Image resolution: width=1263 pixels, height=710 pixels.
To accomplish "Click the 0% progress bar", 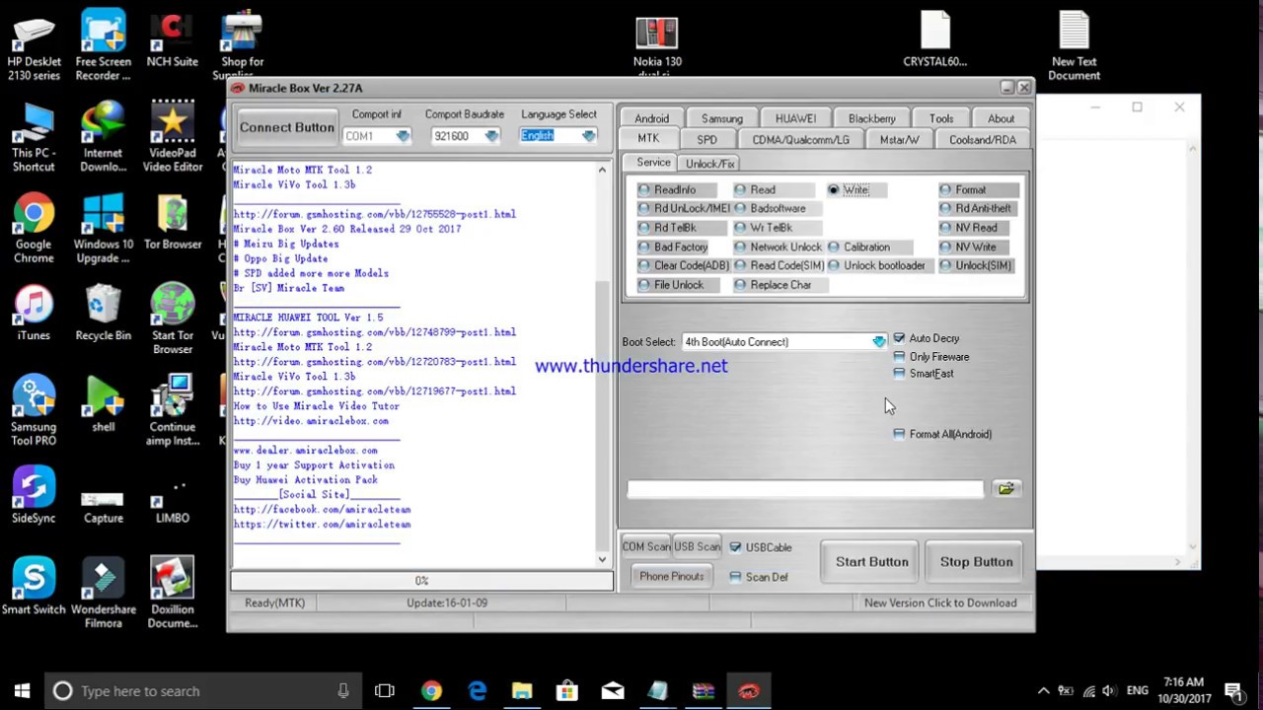I will (x=421, y=581).
